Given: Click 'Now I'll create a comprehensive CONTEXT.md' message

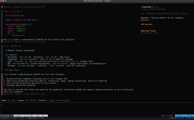Looking at the screenshot, I should (x=39, y=39).
